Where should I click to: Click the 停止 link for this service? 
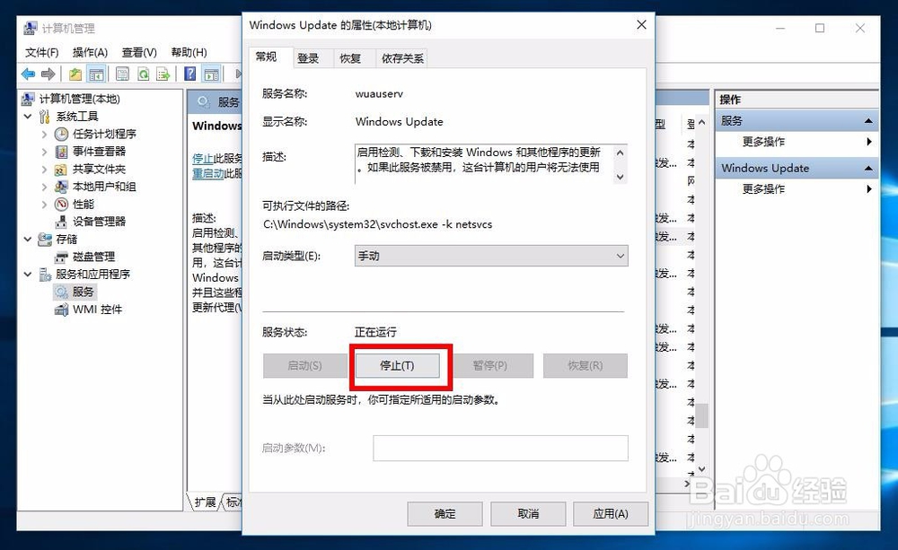203,159
